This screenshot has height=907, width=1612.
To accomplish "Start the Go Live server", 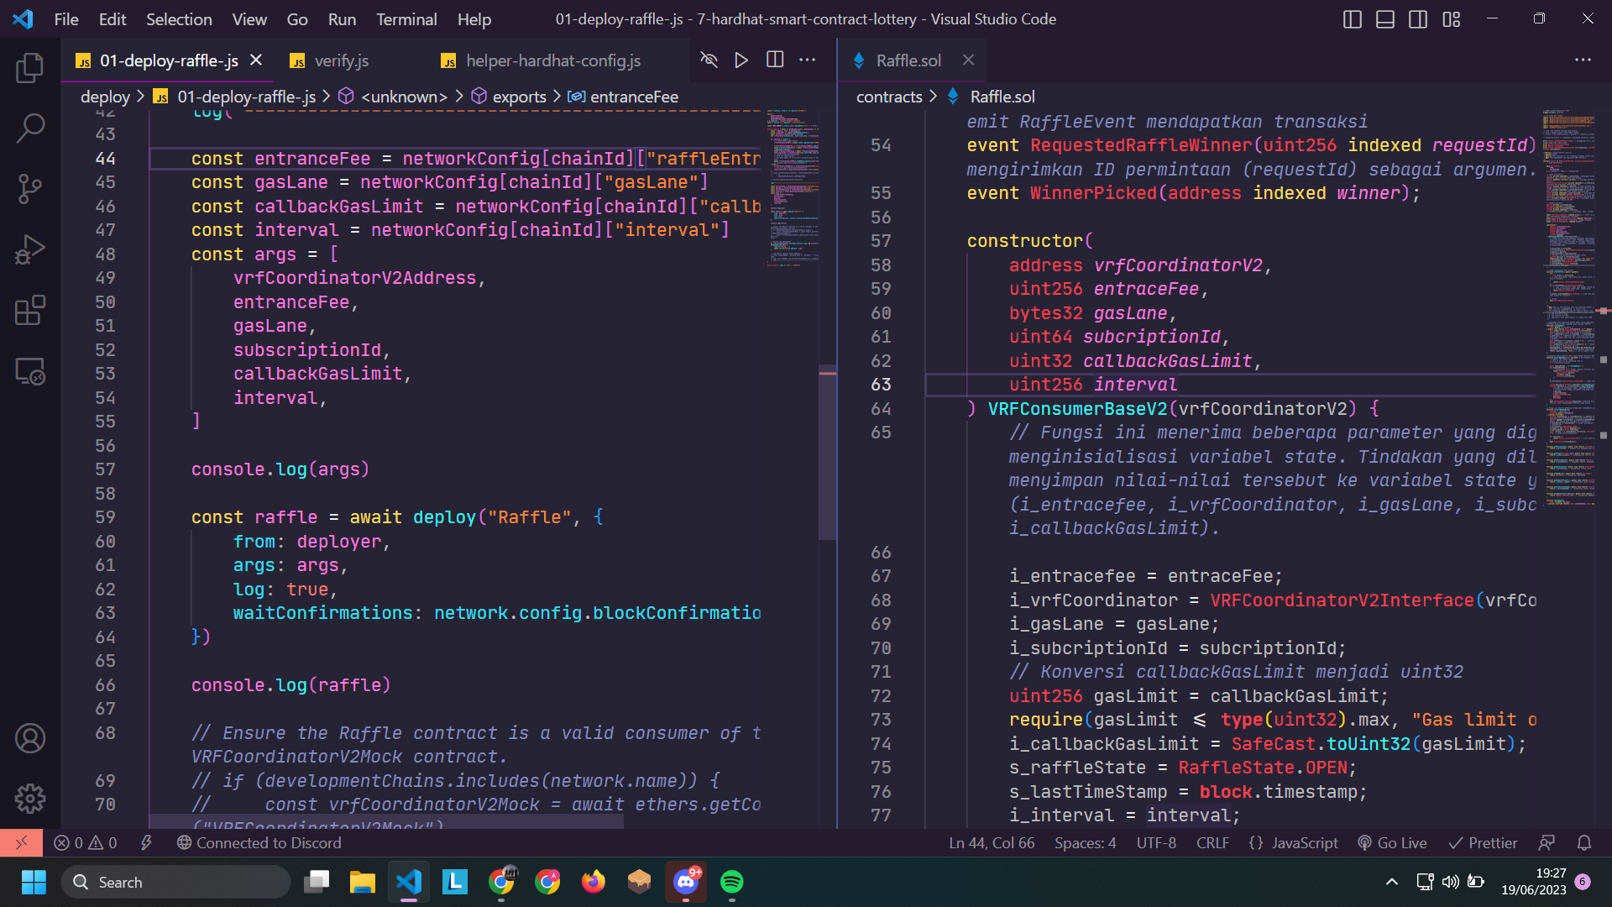I will tap(1392, 842).
